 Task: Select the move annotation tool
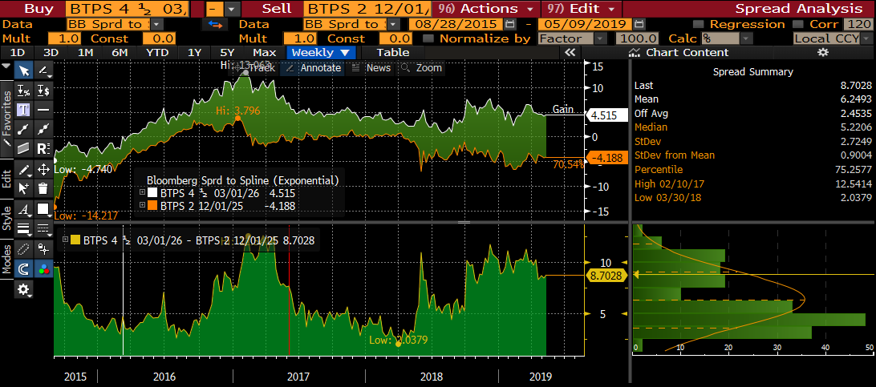(43, 170)
